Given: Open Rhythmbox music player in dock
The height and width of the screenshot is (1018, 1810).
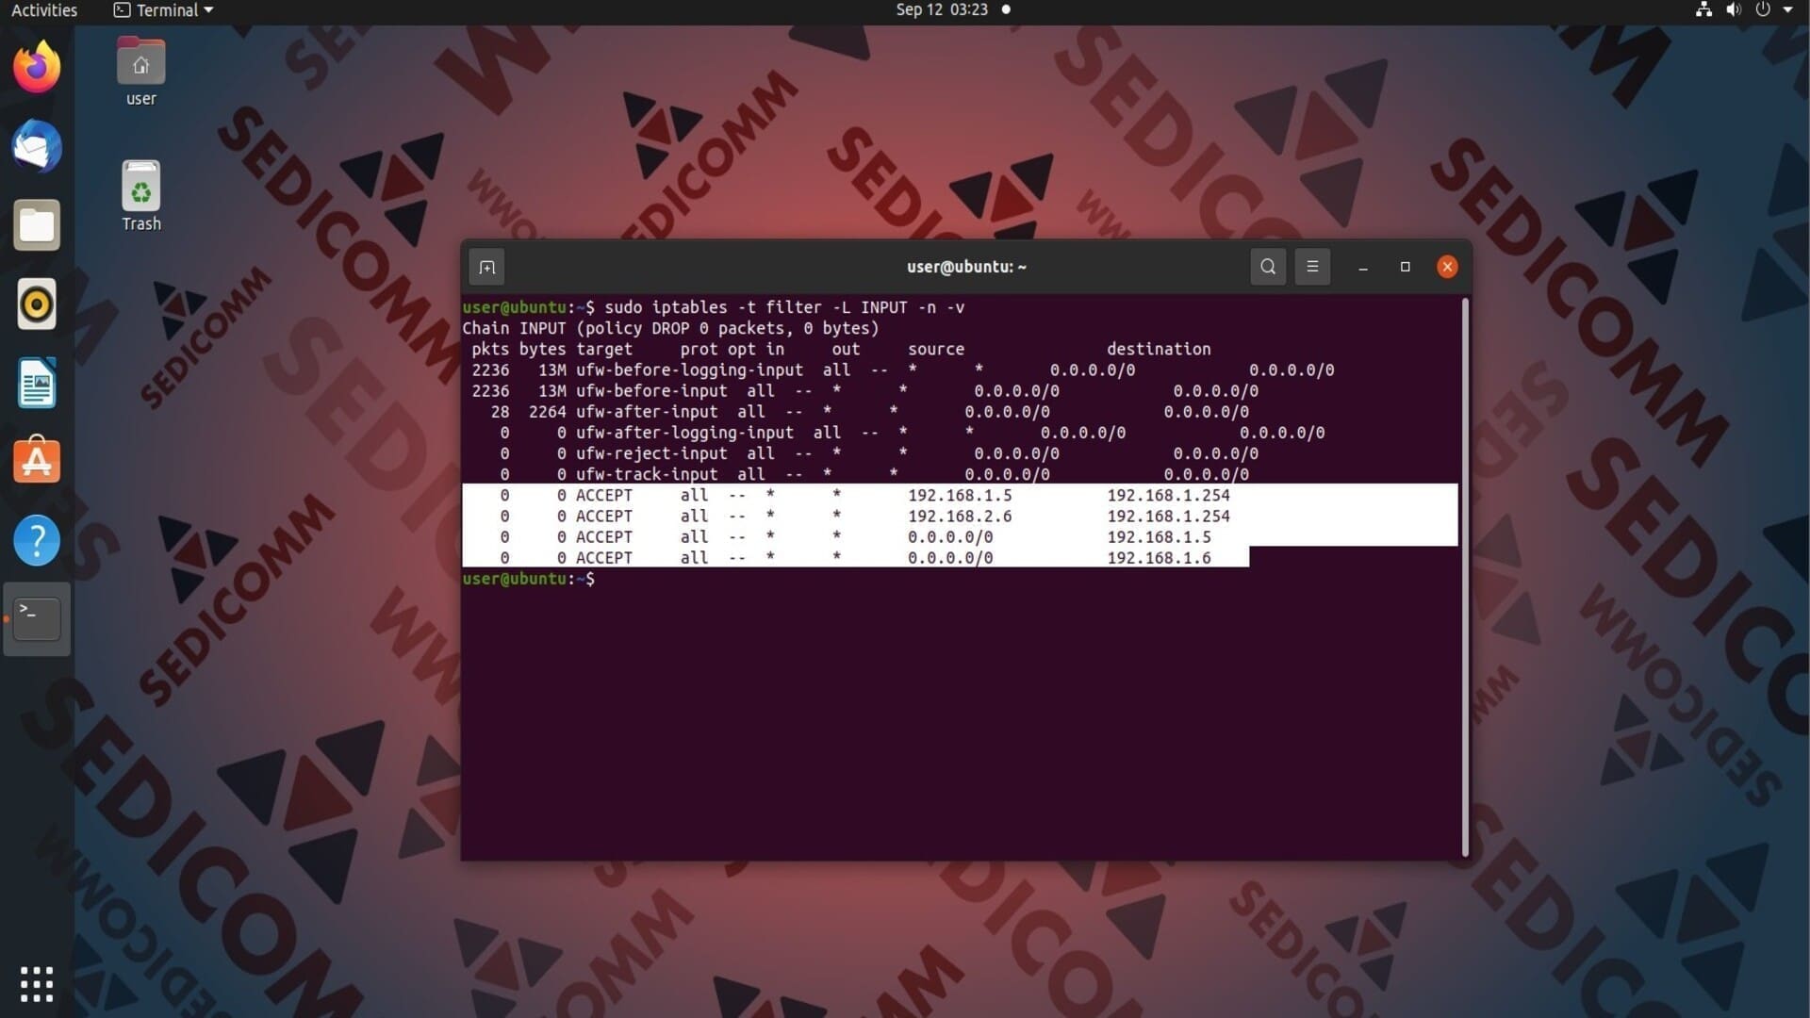Looking at the screenshot, I should (x=37, y=304).
